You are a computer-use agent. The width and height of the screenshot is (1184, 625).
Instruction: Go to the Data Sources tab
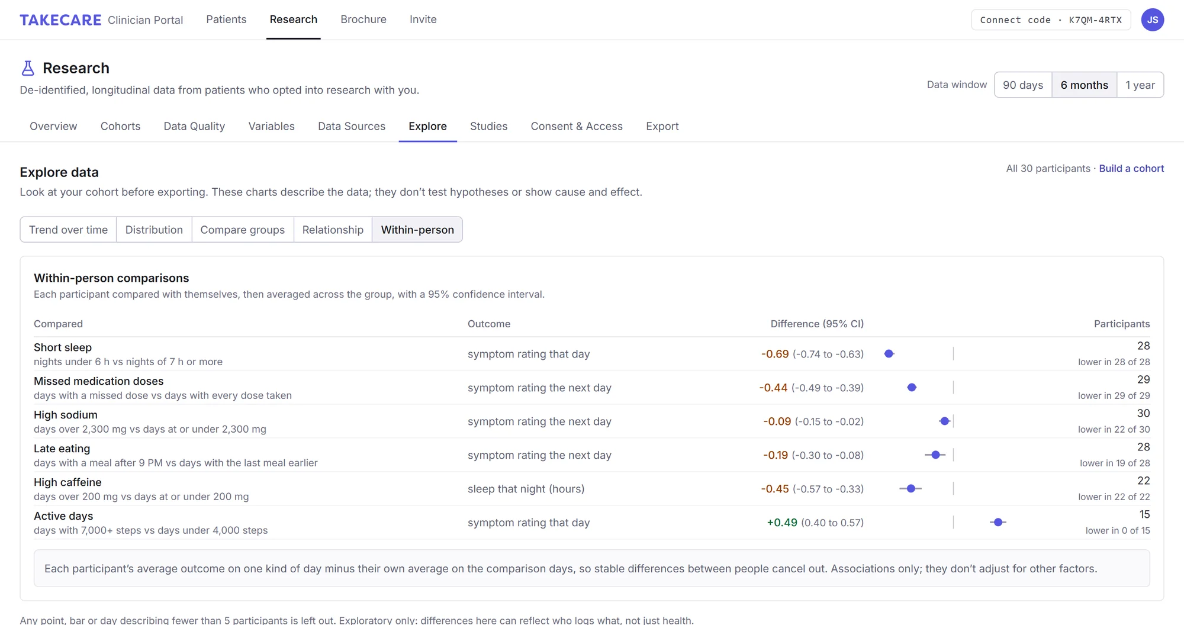[352, 126]
